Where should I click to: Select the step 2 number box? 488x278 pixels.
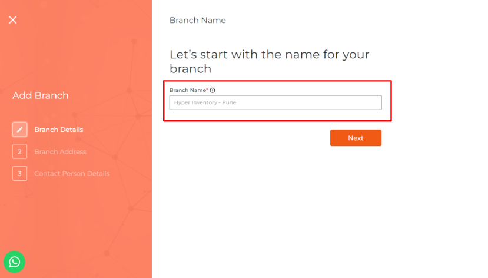pos(19,151)
